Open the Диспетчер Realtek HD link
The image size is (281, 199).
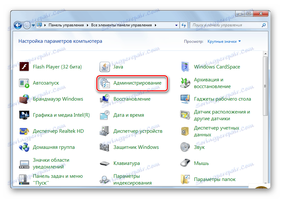click(x=58, y=131)
